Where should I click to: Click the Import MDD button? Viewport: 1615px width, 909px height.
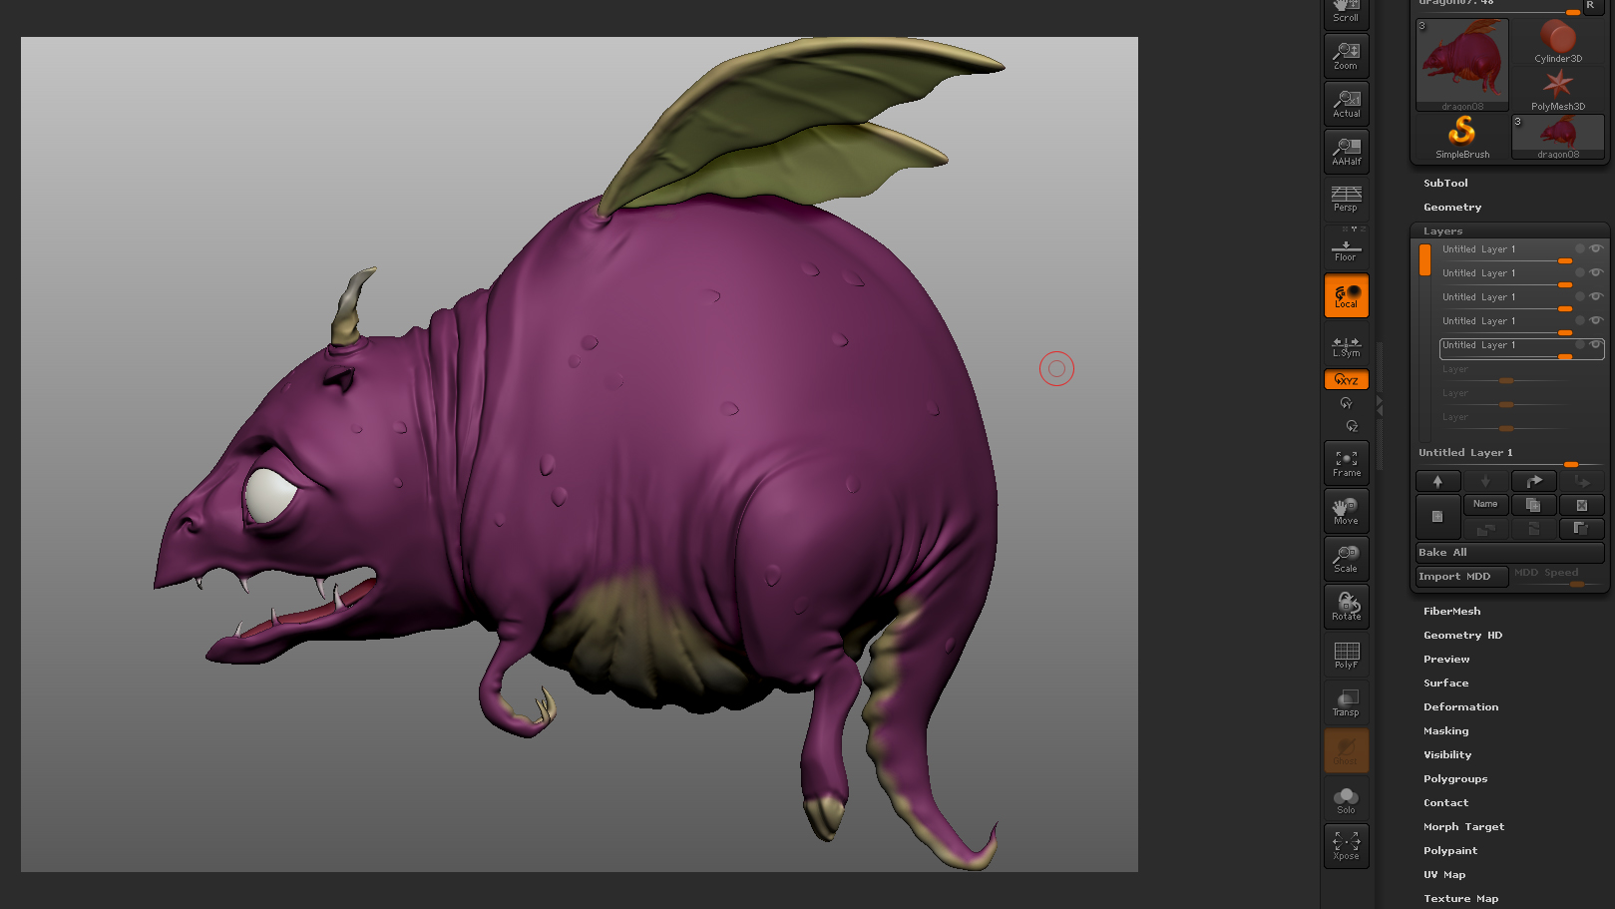(1462, 577)
